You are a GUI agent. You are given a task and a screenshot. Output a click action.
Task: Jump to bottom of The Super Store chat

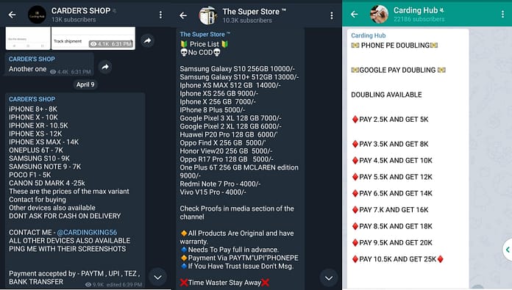click(329, 278)
